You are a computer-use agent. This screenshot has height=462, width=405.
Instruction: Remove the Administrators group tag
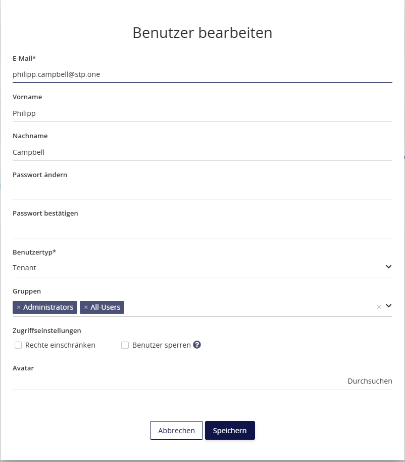click(x=19, y=307)
